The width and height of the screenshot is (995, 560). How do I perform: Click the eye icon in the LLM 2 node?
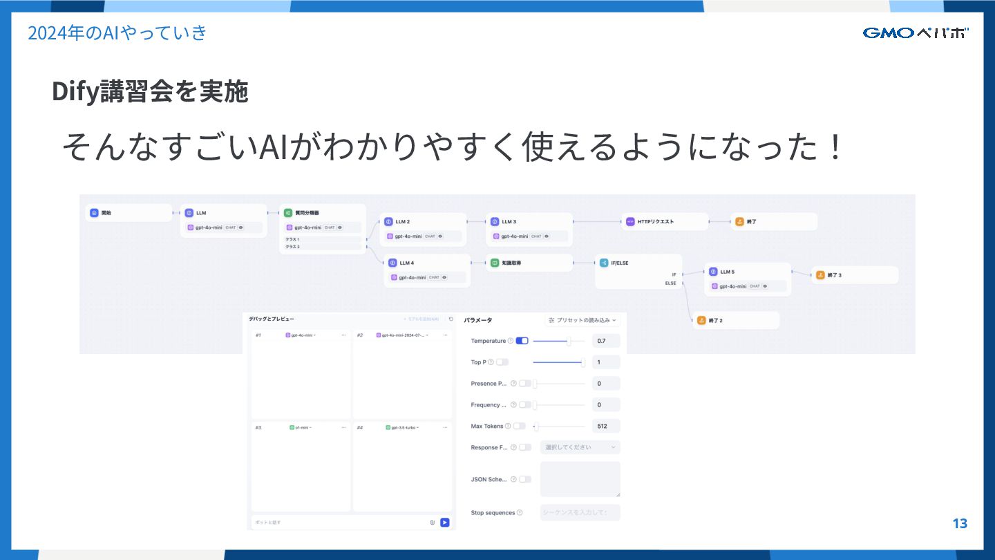coord(440,236)
